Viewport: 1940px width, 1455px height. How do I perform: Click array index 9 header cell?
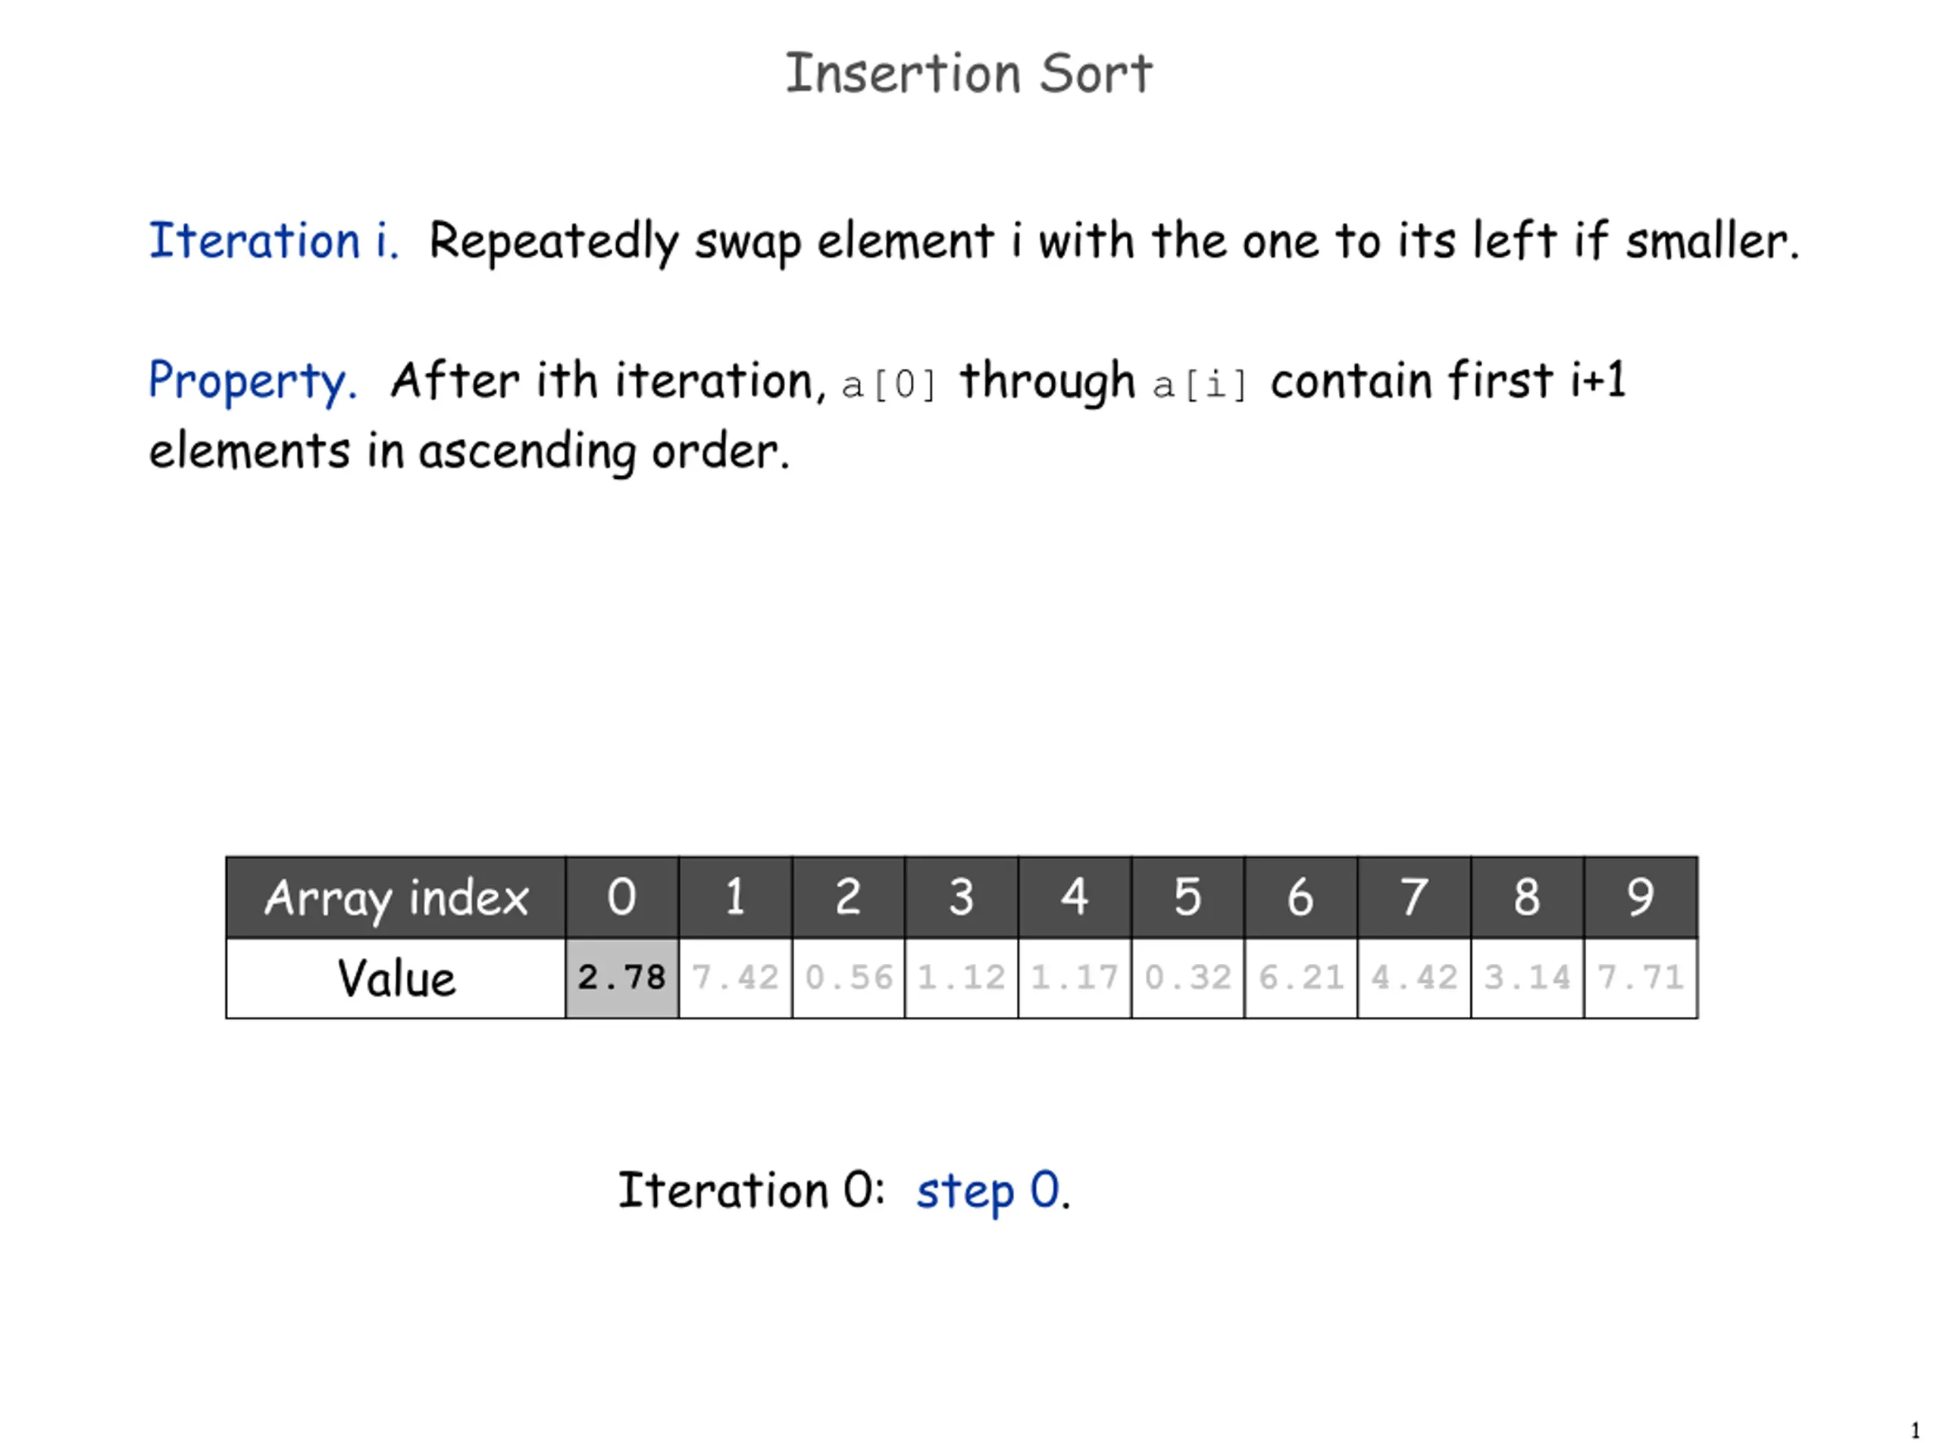tap(1640, 897)
